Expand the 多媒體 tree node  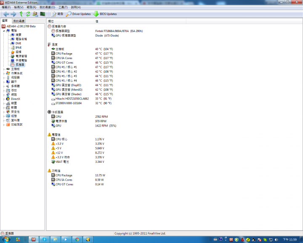pos(4,86)
